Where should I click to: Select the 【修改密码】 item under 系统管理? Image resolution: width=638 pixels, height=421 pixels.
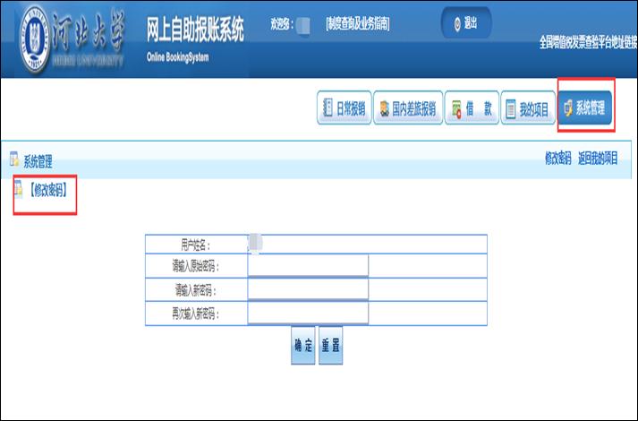point(47,190)
